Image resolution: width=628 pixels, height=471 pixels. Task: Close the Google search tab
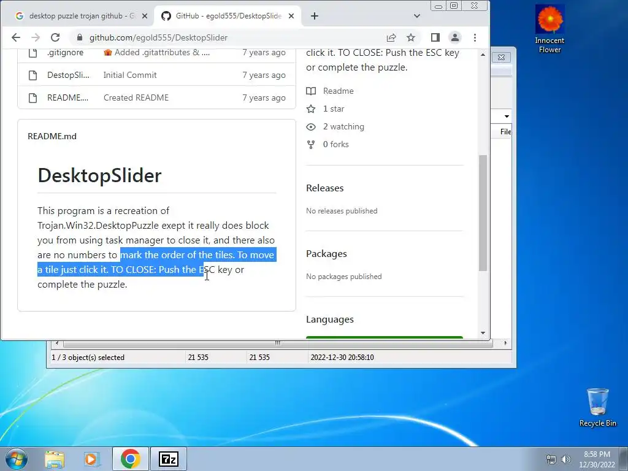(145, 16)
